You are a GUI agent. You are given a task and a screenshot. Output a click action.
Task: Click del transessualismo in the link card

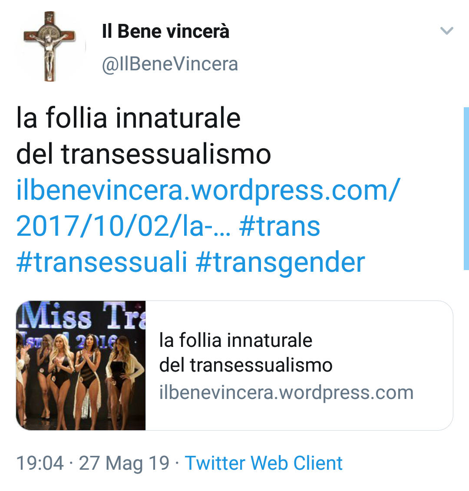(x=246, y=365)
